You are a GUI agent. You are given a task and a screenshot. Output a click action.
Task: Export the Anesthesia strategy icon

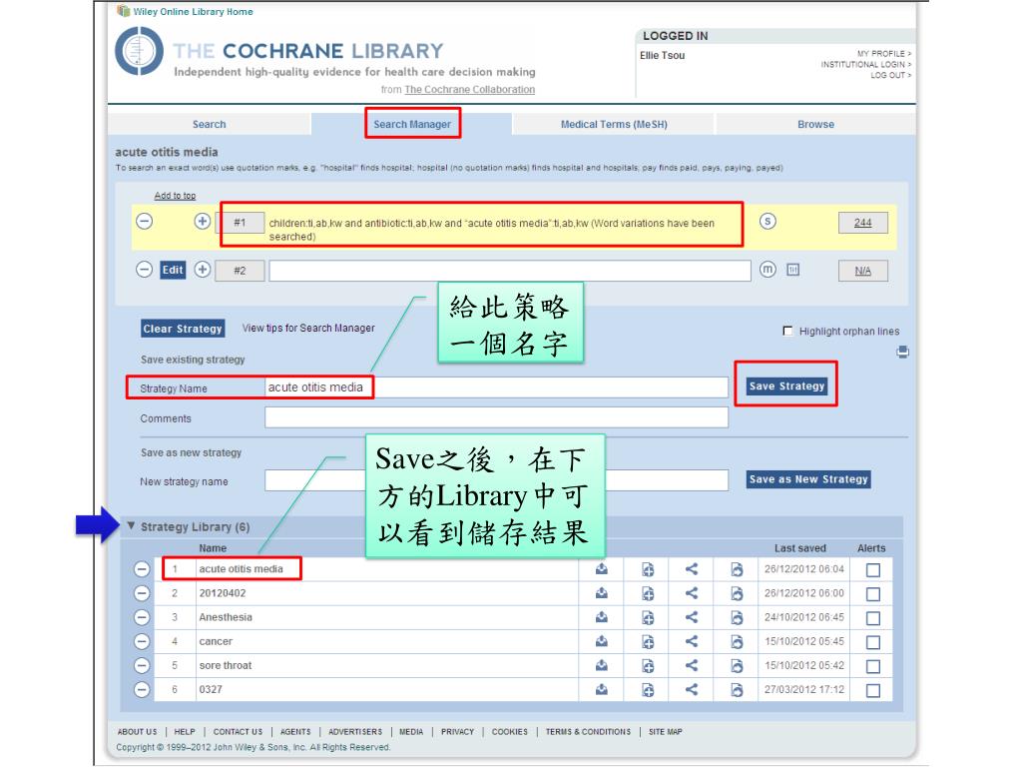click(x=737, y=617)
